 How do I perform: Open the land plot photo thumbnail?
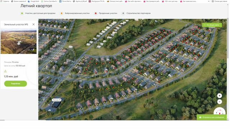click(x=18, y=41)
